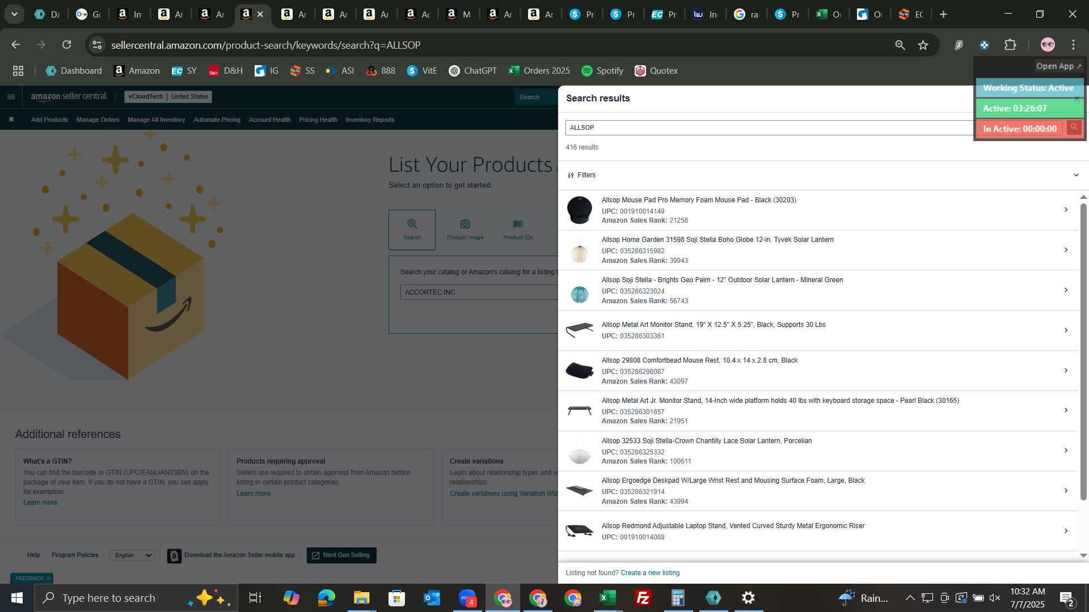Click the browser address bar URL
The height and width of the screenshot is (612, 1089).
[265, 45]
